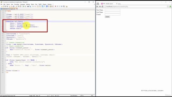Collapse the query if-block fold marker
Viewport: 172px width, 97px height.
click(x=6, y=60)
